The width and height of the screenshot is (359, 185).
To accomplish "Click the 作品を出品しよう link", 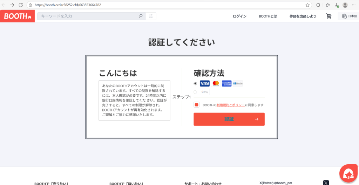I will 303,16.
